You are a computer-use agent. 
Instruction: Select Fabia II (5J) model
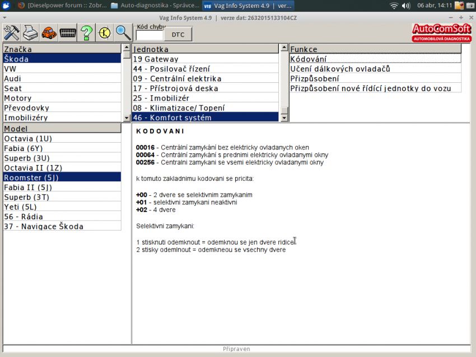62,187
